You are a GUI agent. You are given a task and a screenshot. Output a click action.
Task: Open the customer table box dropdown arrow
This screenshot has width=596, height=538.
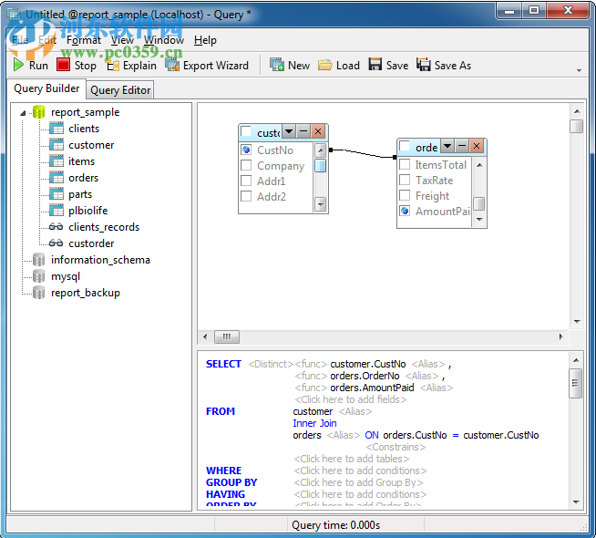(x=288, y=132)
